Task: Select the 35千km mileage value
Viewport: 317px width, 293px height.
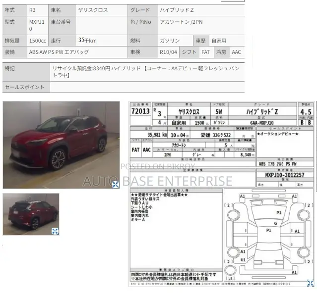Action: tap(87, 40)
